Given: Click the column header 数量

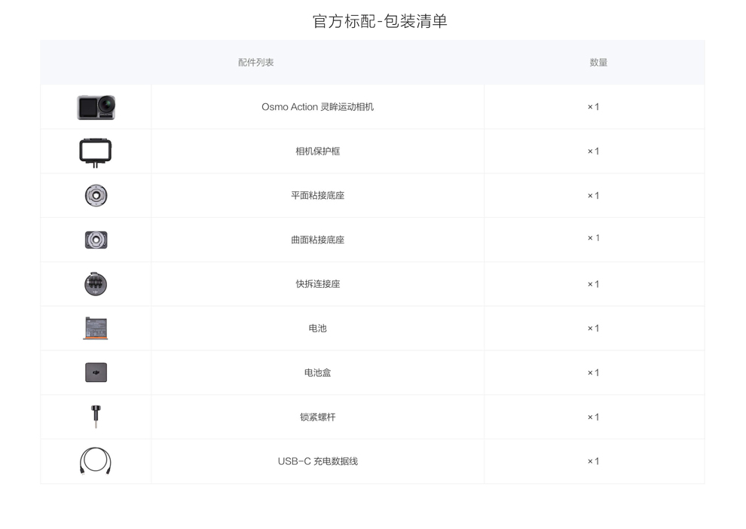Looking at the screenshot, I should [598, 63].
